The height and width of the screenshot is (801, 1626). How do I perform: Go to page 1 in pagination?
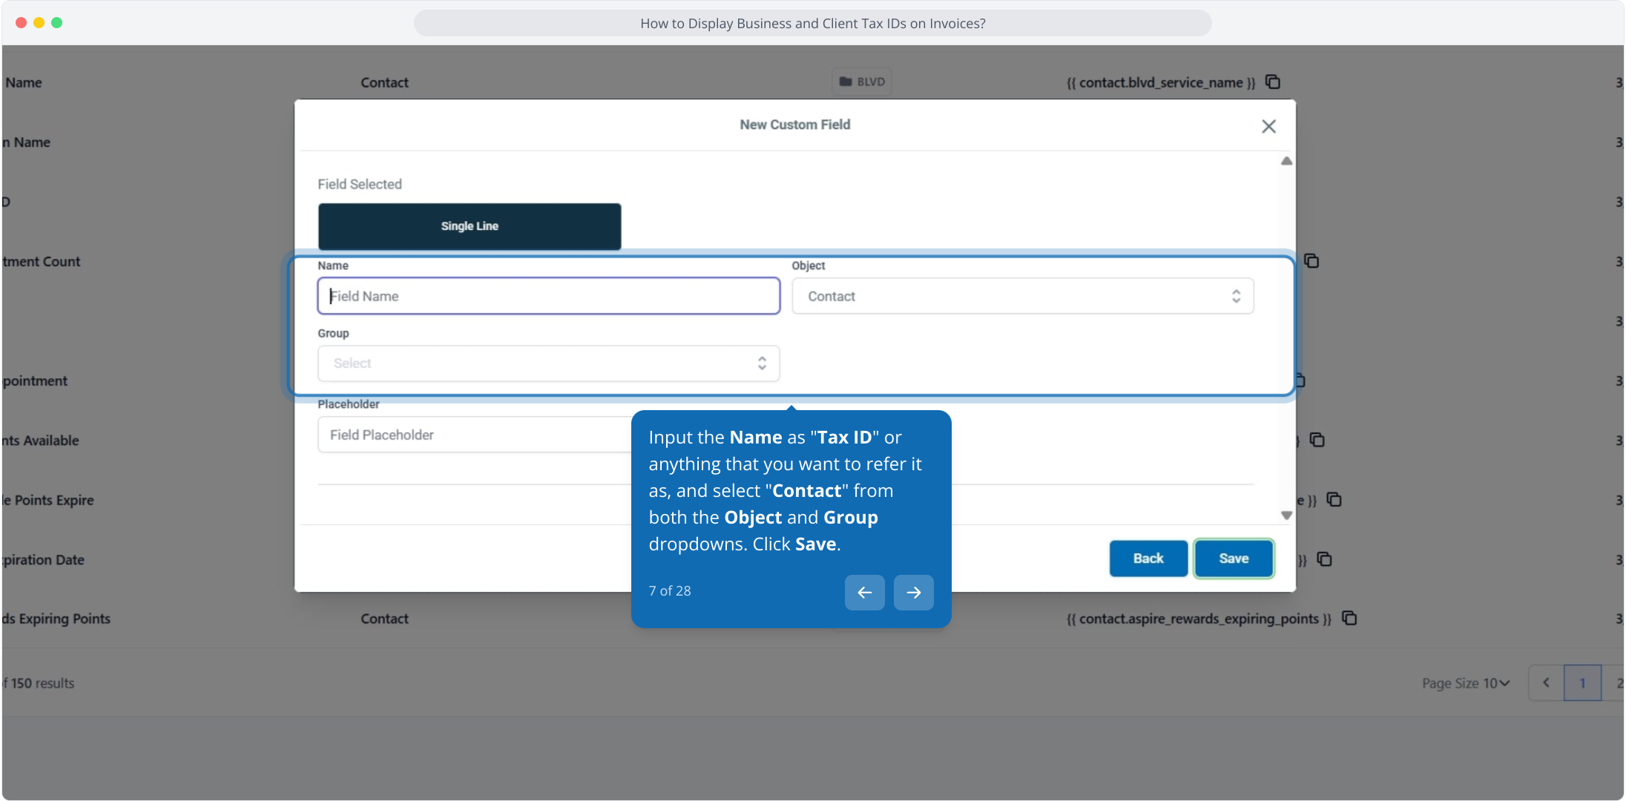[x=1581, y=683]
